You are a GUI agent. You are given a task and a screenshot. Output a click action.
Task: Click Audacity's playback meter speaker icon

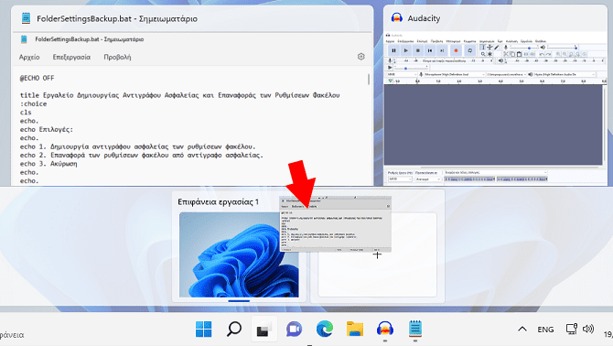click(x=500, y=60)
